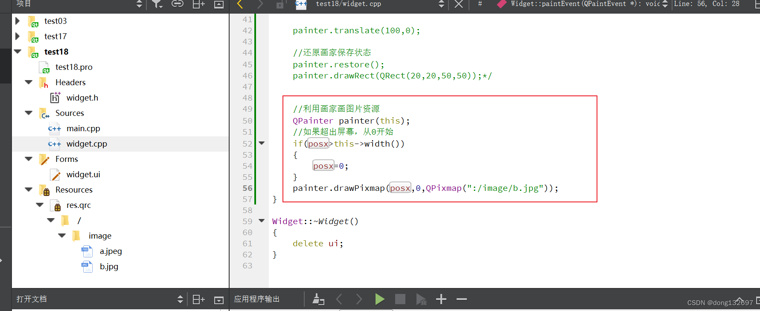Close the open documents panel
Viewport: 760px width, 311px height.
tap(219, 300)
